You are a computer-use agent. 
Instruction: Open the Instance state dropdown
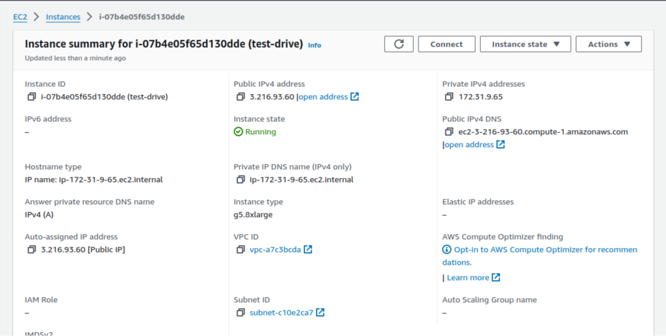[x=525, y=44]
